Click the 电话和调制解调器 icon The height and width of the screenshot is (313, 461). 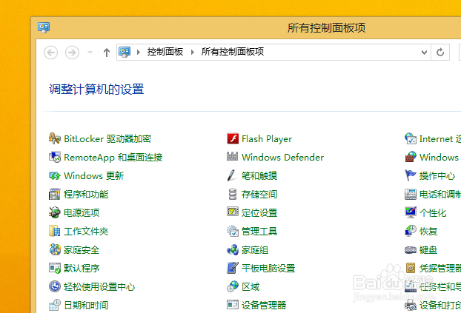(x=411, y=194)
